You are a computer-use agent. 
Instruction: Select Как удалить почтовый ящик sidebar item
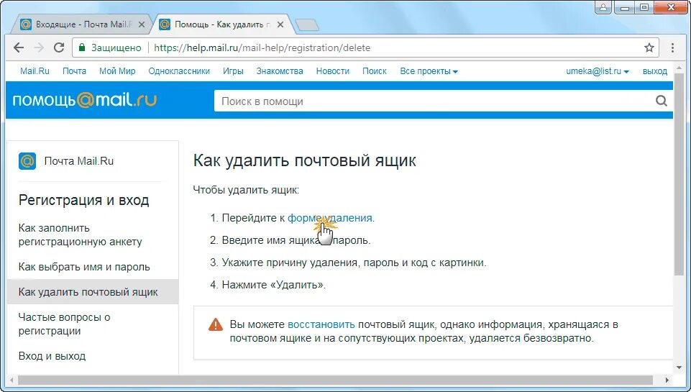tap(93, 292)
